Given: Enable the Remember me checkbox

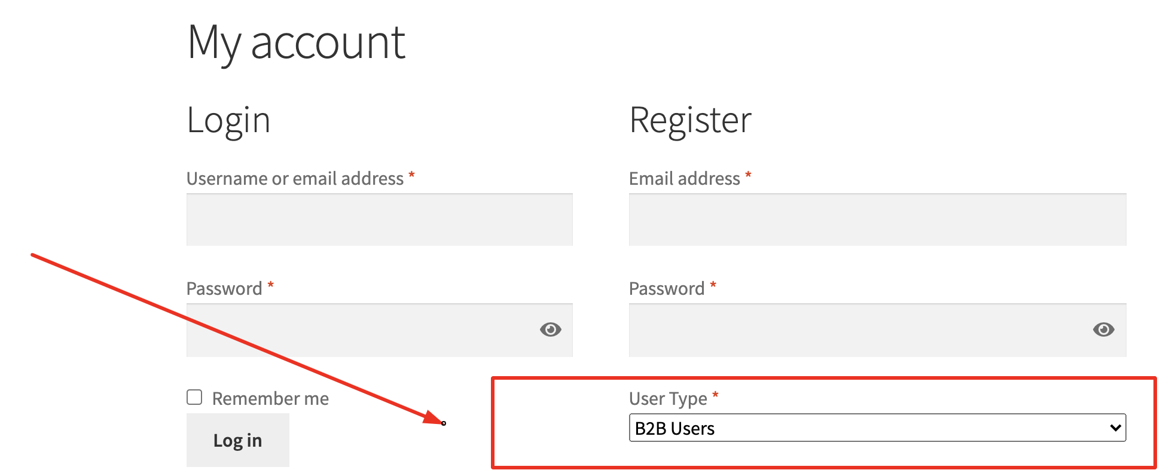Looking at the screenshot, I should tap(194, 397).
